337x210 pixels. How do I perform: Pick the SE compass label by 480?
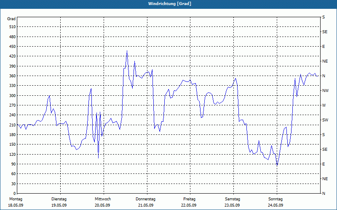325,32
